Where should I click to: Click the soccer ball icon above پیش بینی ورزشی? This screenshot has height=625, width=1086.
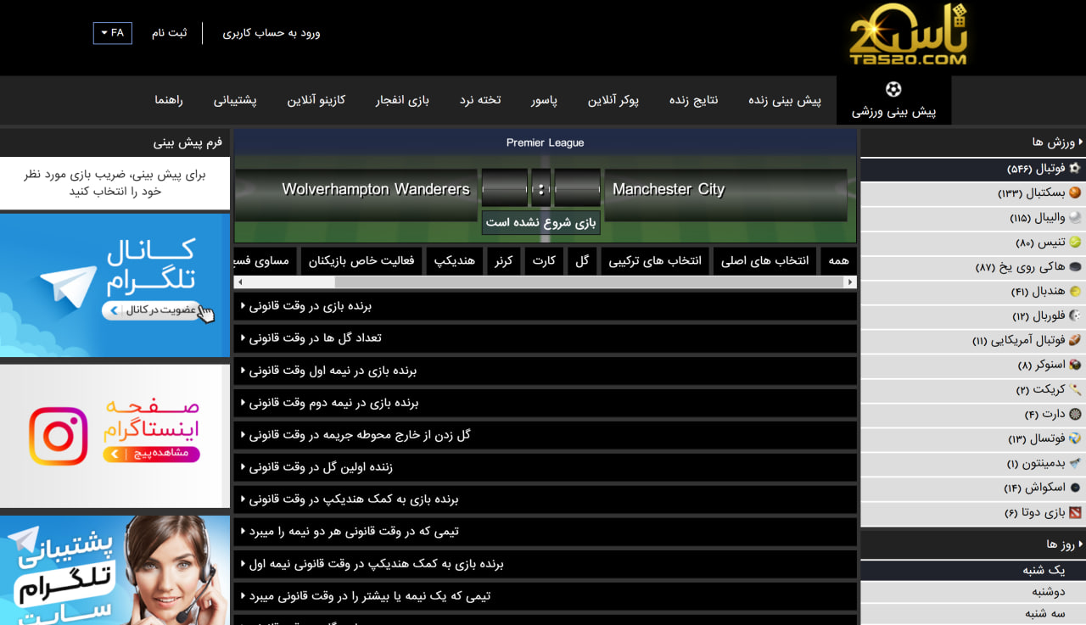tap(893, 89)
